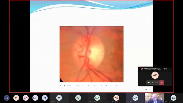Click the optic disc fundus photo on the slide

pyautogui.click(x=91, y=54)
